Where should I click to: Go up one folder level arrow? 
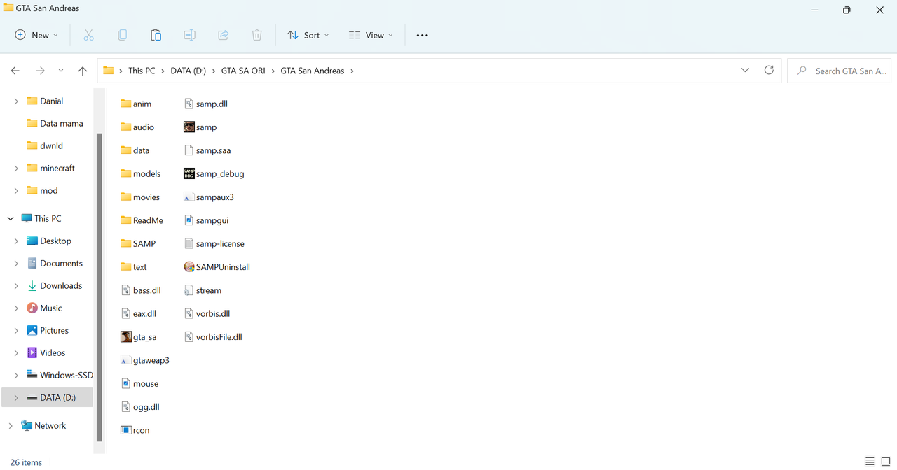pos(83,71)
